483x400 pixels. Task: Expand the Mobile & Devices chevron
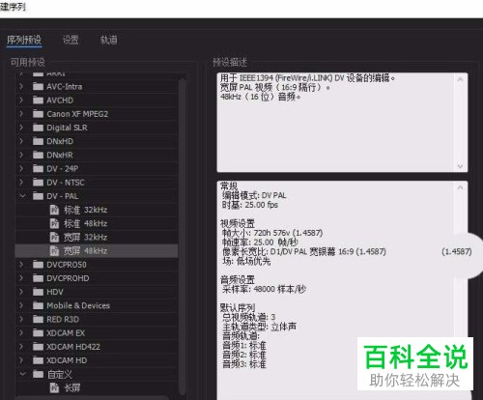coord(21,305)
